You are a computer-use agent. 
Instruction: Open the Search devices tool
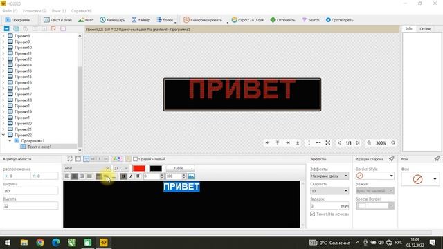tap(311, 20)
